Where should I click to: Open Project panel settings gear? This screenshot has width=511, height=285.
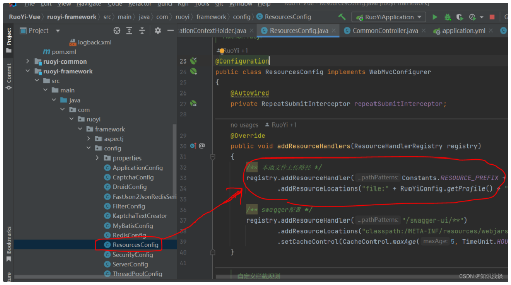click(158, 30)
